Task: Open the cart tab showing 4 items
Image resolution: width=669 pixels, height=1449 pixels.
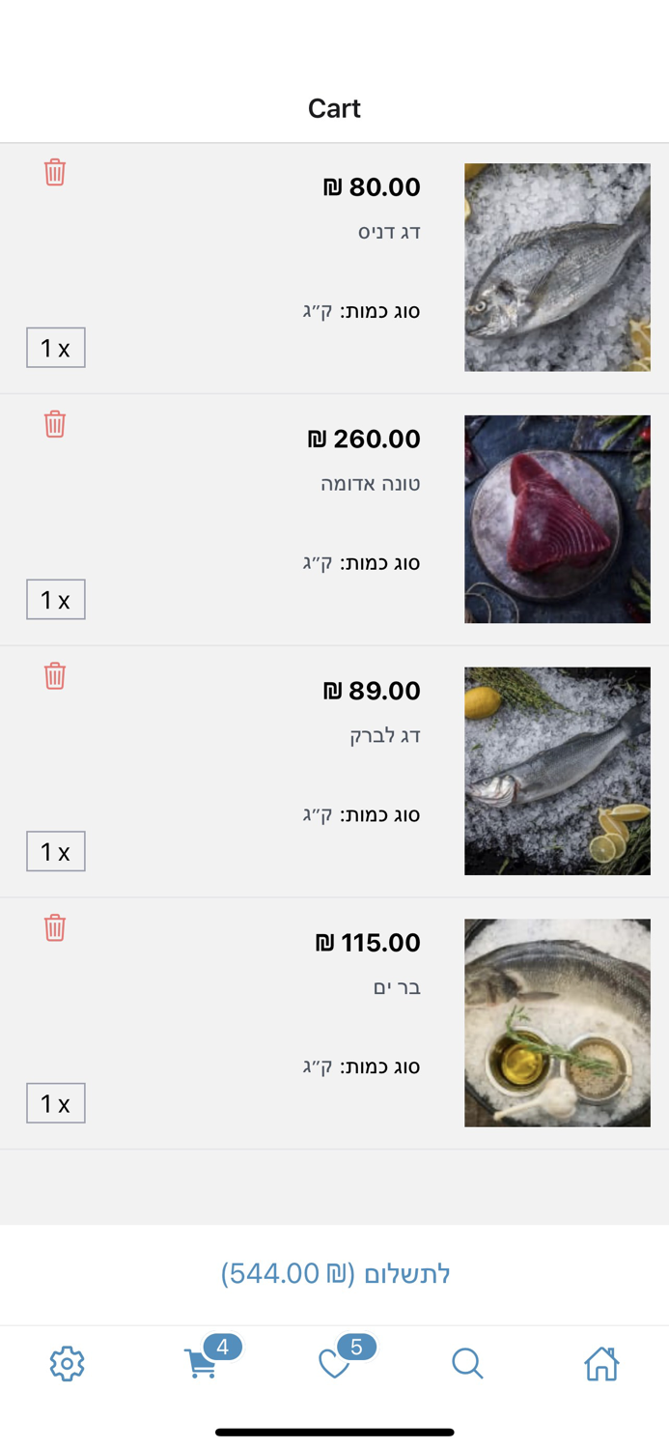Action: (x=201, y=1364)
